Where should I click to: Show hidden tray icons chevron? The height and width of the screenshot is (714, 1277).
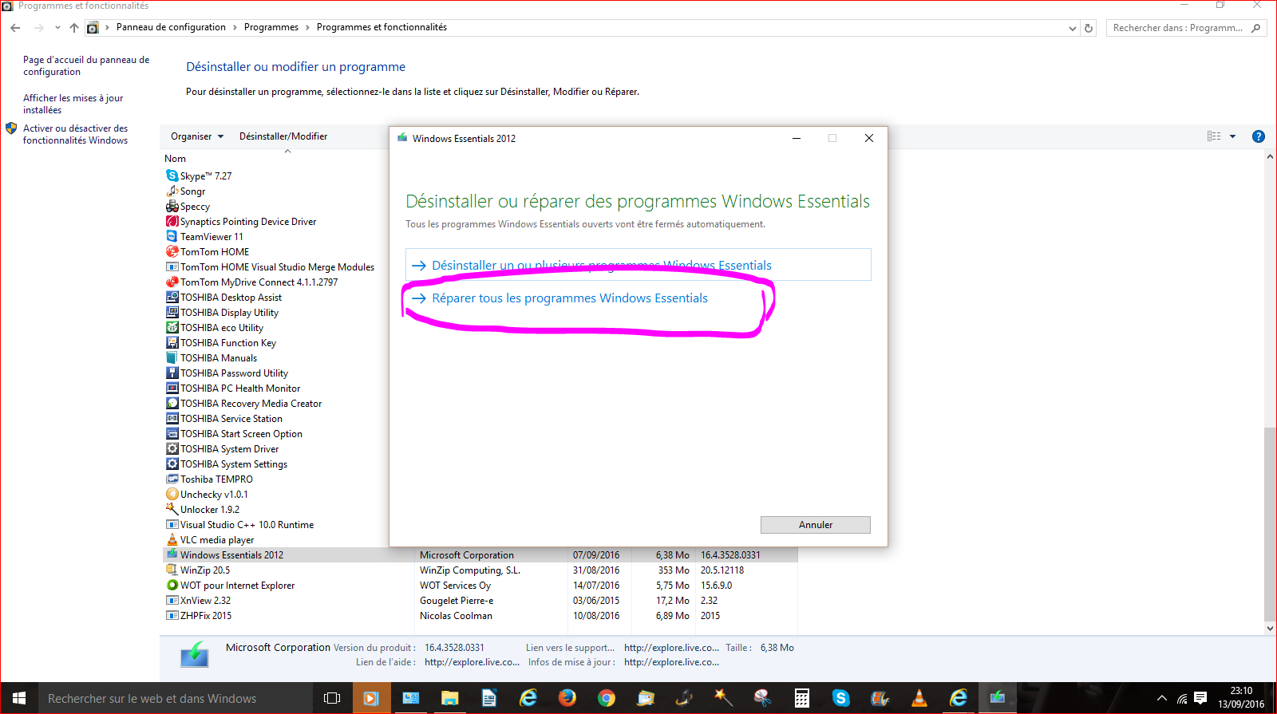tap(1162, 698)
